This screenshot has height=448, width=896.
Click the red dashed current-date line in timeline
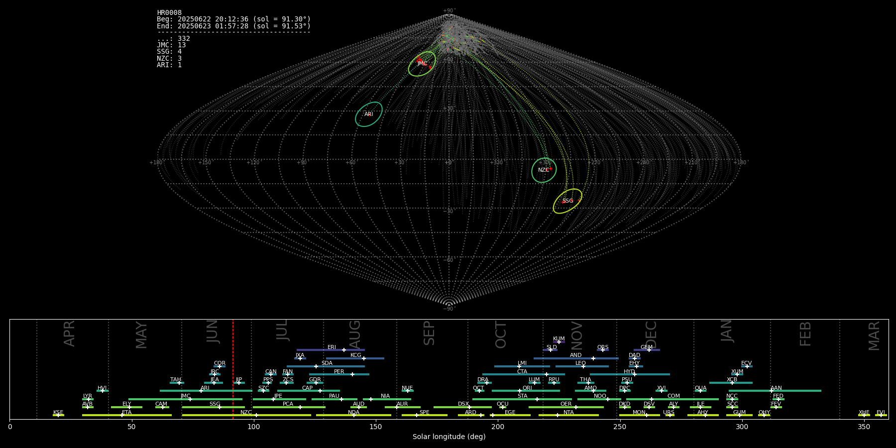click(x=233, y=369)
